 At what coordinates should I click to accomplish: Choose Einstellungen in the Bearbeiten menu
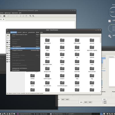coord(25,70)
